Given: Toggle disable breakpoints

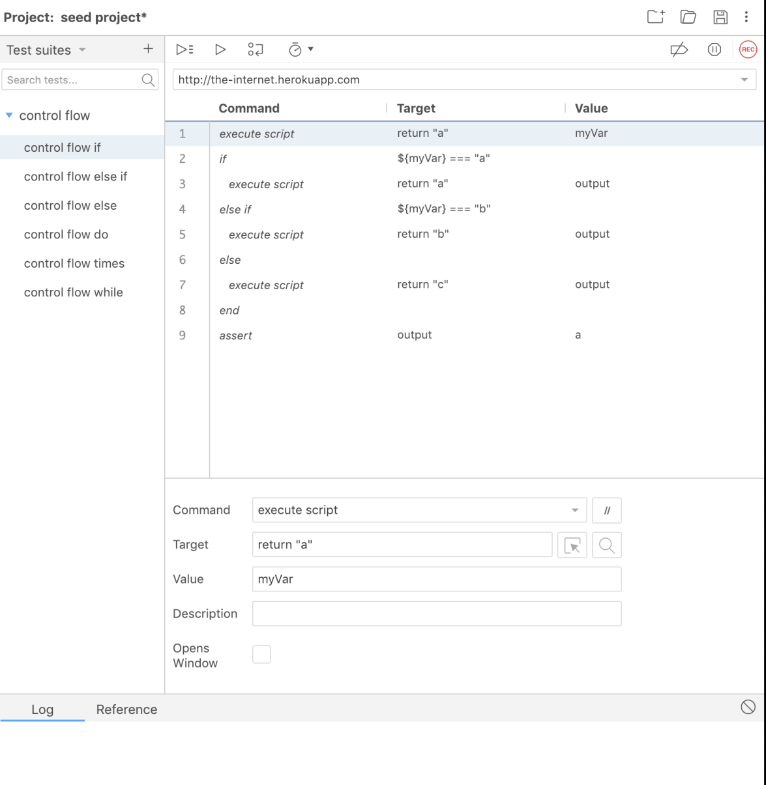Looking at the screenshot, I should (679, 49).
